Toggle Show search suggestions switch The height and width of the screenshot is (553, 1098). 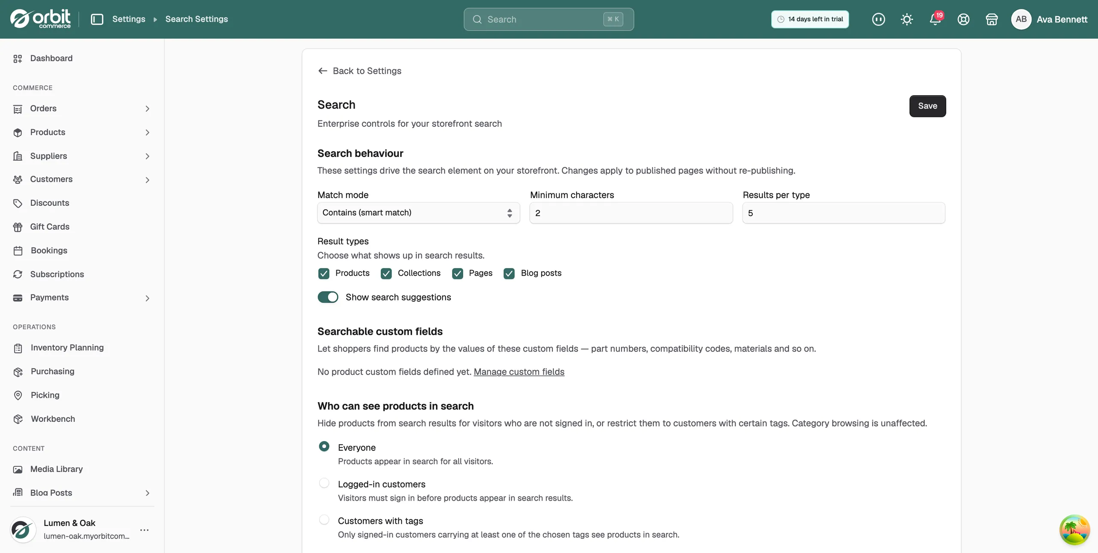[328, 297]
